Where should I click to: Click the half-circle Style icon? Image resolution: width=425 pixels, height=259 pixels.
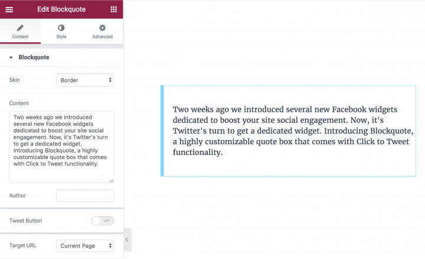(61, 28)
